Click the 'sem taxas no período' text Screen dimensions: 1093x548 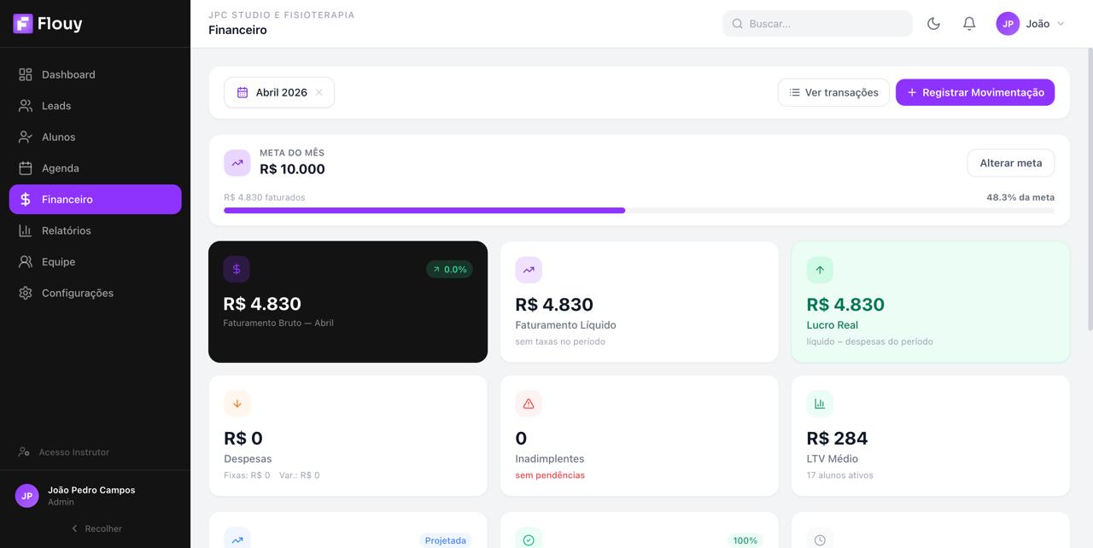560,341
